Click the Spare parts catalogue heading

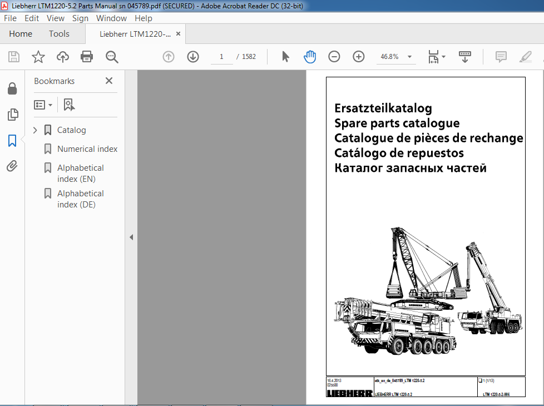tap(397, 123)
